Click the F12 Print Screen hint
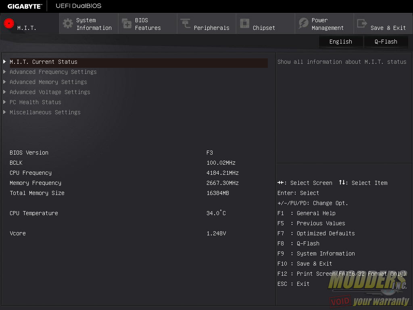 pyautogui.click(x=342, y=274)
